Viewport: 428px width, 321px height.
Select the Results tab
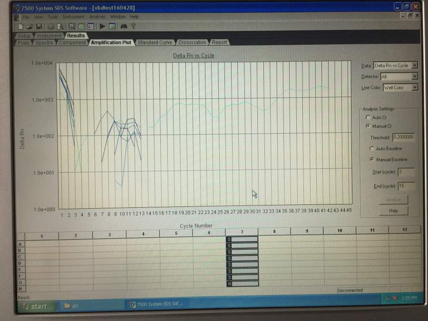[x=76, y=36]
